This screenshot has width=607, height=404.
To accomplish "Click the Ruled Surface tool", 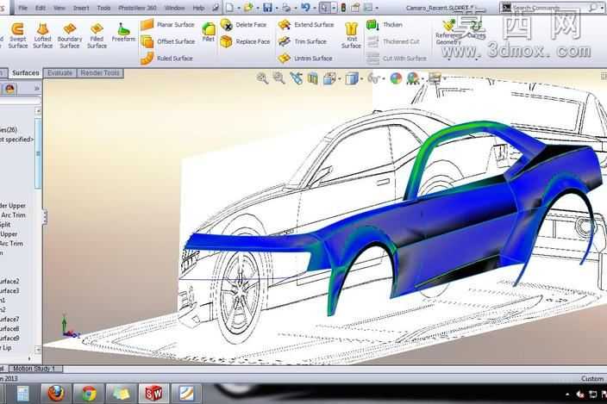I will point(166,59).
